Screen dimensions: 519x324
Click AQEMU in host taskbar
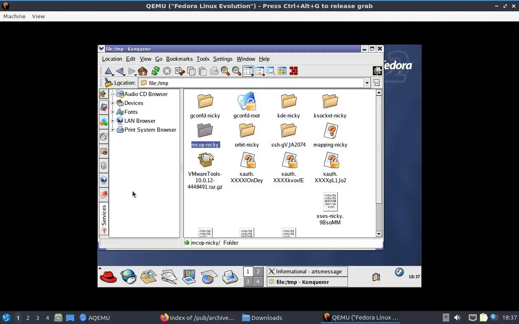(94, 318)
